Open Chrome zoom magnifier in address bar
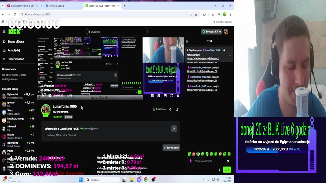This screenshot has height=183, width=326. [x=191, y=14]
